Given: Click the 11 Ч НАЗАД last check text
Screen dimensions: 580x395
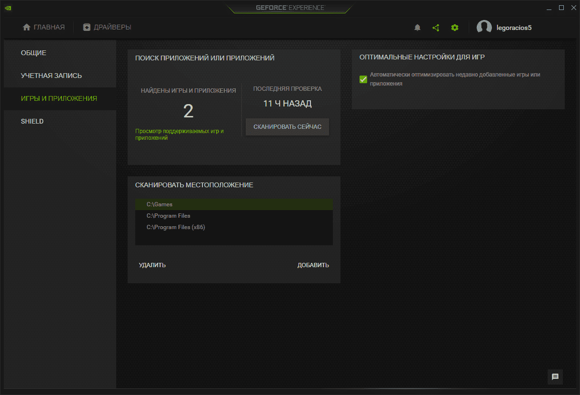Looking at the screenshot, I should click(287, 103).
